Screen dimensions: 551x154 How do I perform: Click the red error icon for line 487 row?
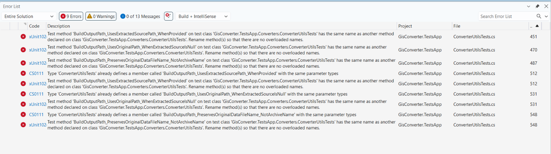point(23,63)
